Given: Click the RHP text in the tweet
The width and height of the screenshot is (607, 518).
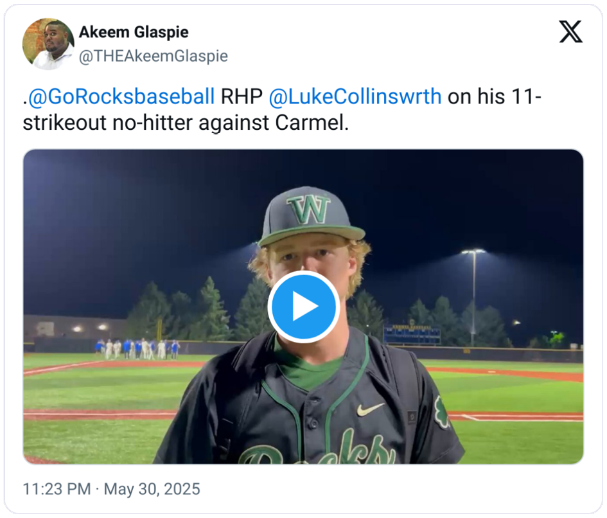Looking at the screenshot, I should click(x=242, y=96).
